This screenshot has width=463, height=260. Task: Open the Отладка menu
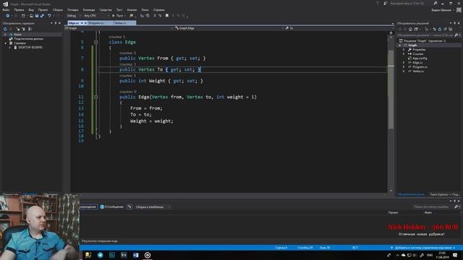coord(72,9)
